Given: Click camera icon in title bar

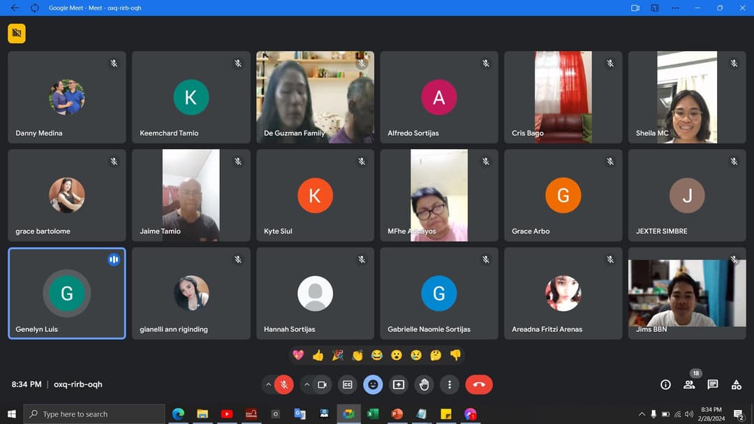Looking at the screenshot, I should click(635, 8).
